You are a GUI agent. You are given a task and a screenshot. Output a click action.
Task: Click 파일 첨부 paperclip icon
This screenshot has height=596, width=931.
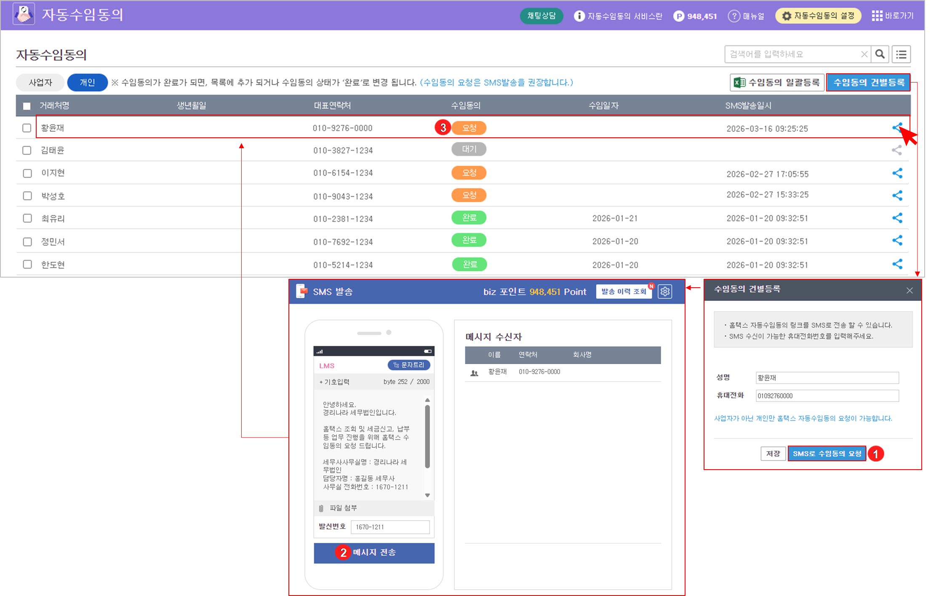[x=321, y=508]
